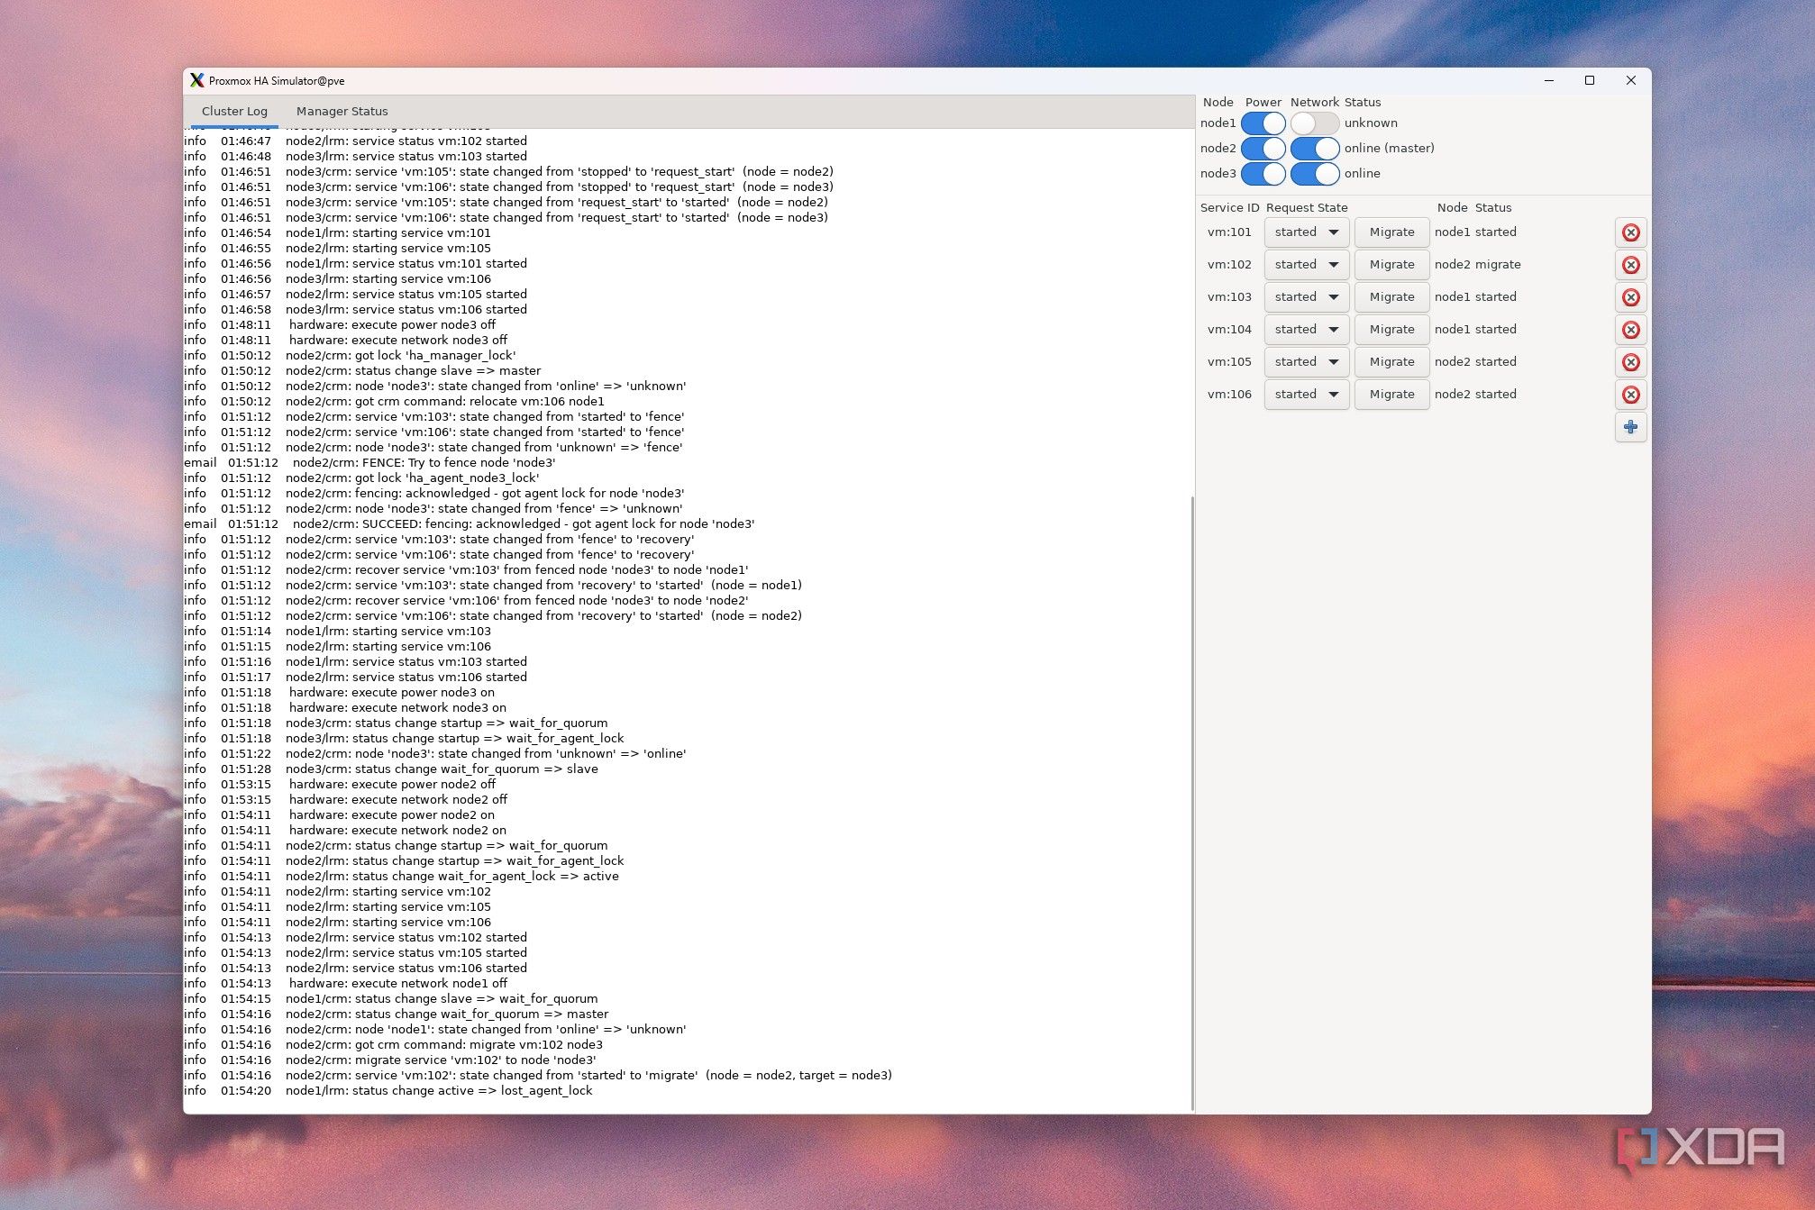The image size is (1815, 1210).
Task: Click Migrate button for vm:102
Action: (1391, 265)
